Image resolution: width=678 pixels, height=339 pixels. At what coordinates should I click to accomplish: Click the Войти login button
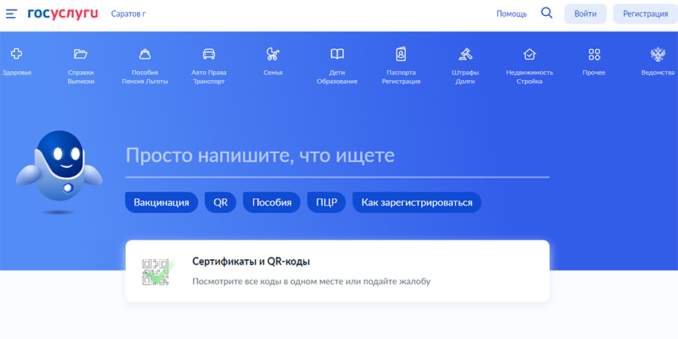[585, 14]
